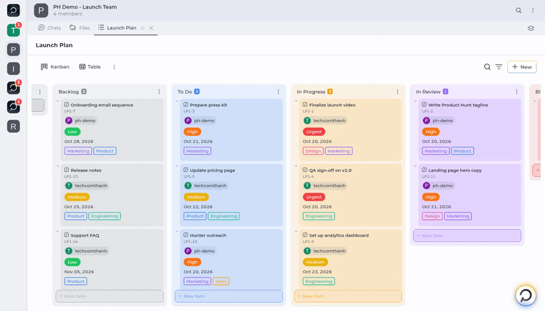Click the pin icon on Launch Plan tab

pos(143,28)
